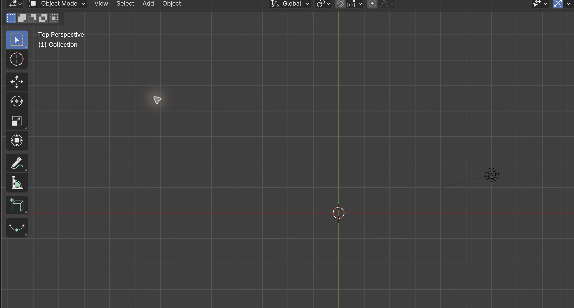This screenshot has width=574, height=308.
Task: Open the View menu
Action: tap(101, 4)
